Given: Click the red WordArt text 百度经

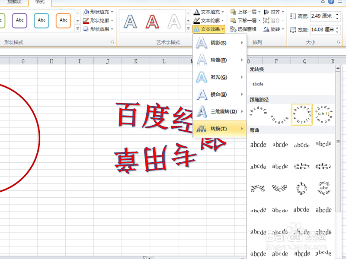Looking at the screenshot, I should pyautogui.click(x=154, y=117).
